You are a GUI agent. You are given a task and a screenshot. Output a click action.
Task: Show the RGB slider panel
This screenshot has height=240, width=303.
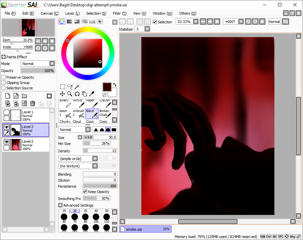(x=70, y=22)
